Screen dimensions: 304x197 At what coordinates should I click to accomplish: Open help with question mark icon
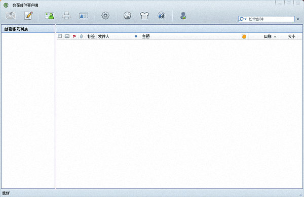click(161, 16)
